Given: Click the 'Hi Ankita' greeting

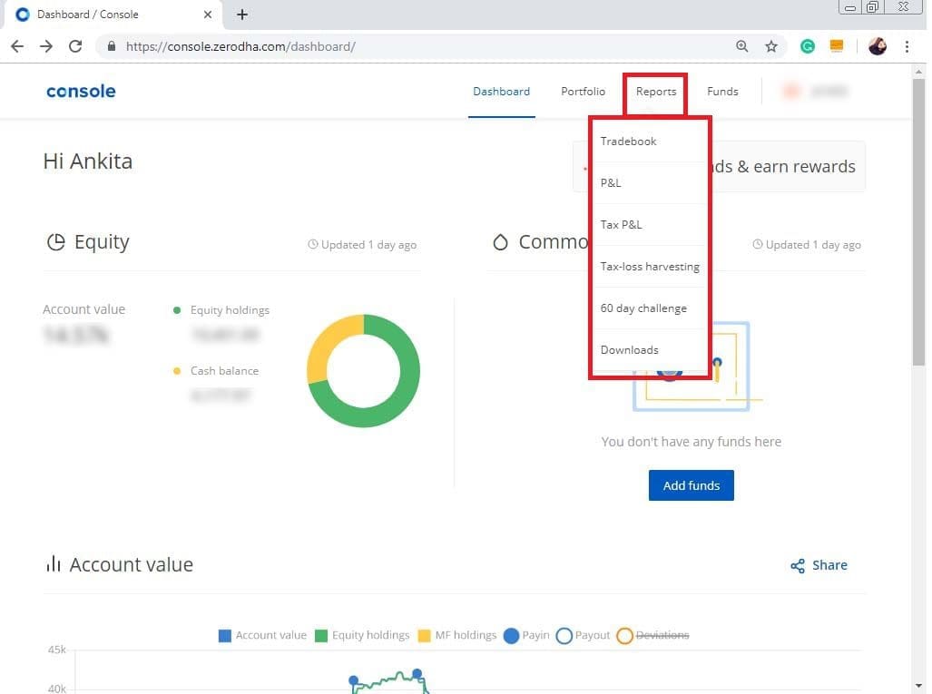Looking at the screenshot, I should click(x=88, y=161).
